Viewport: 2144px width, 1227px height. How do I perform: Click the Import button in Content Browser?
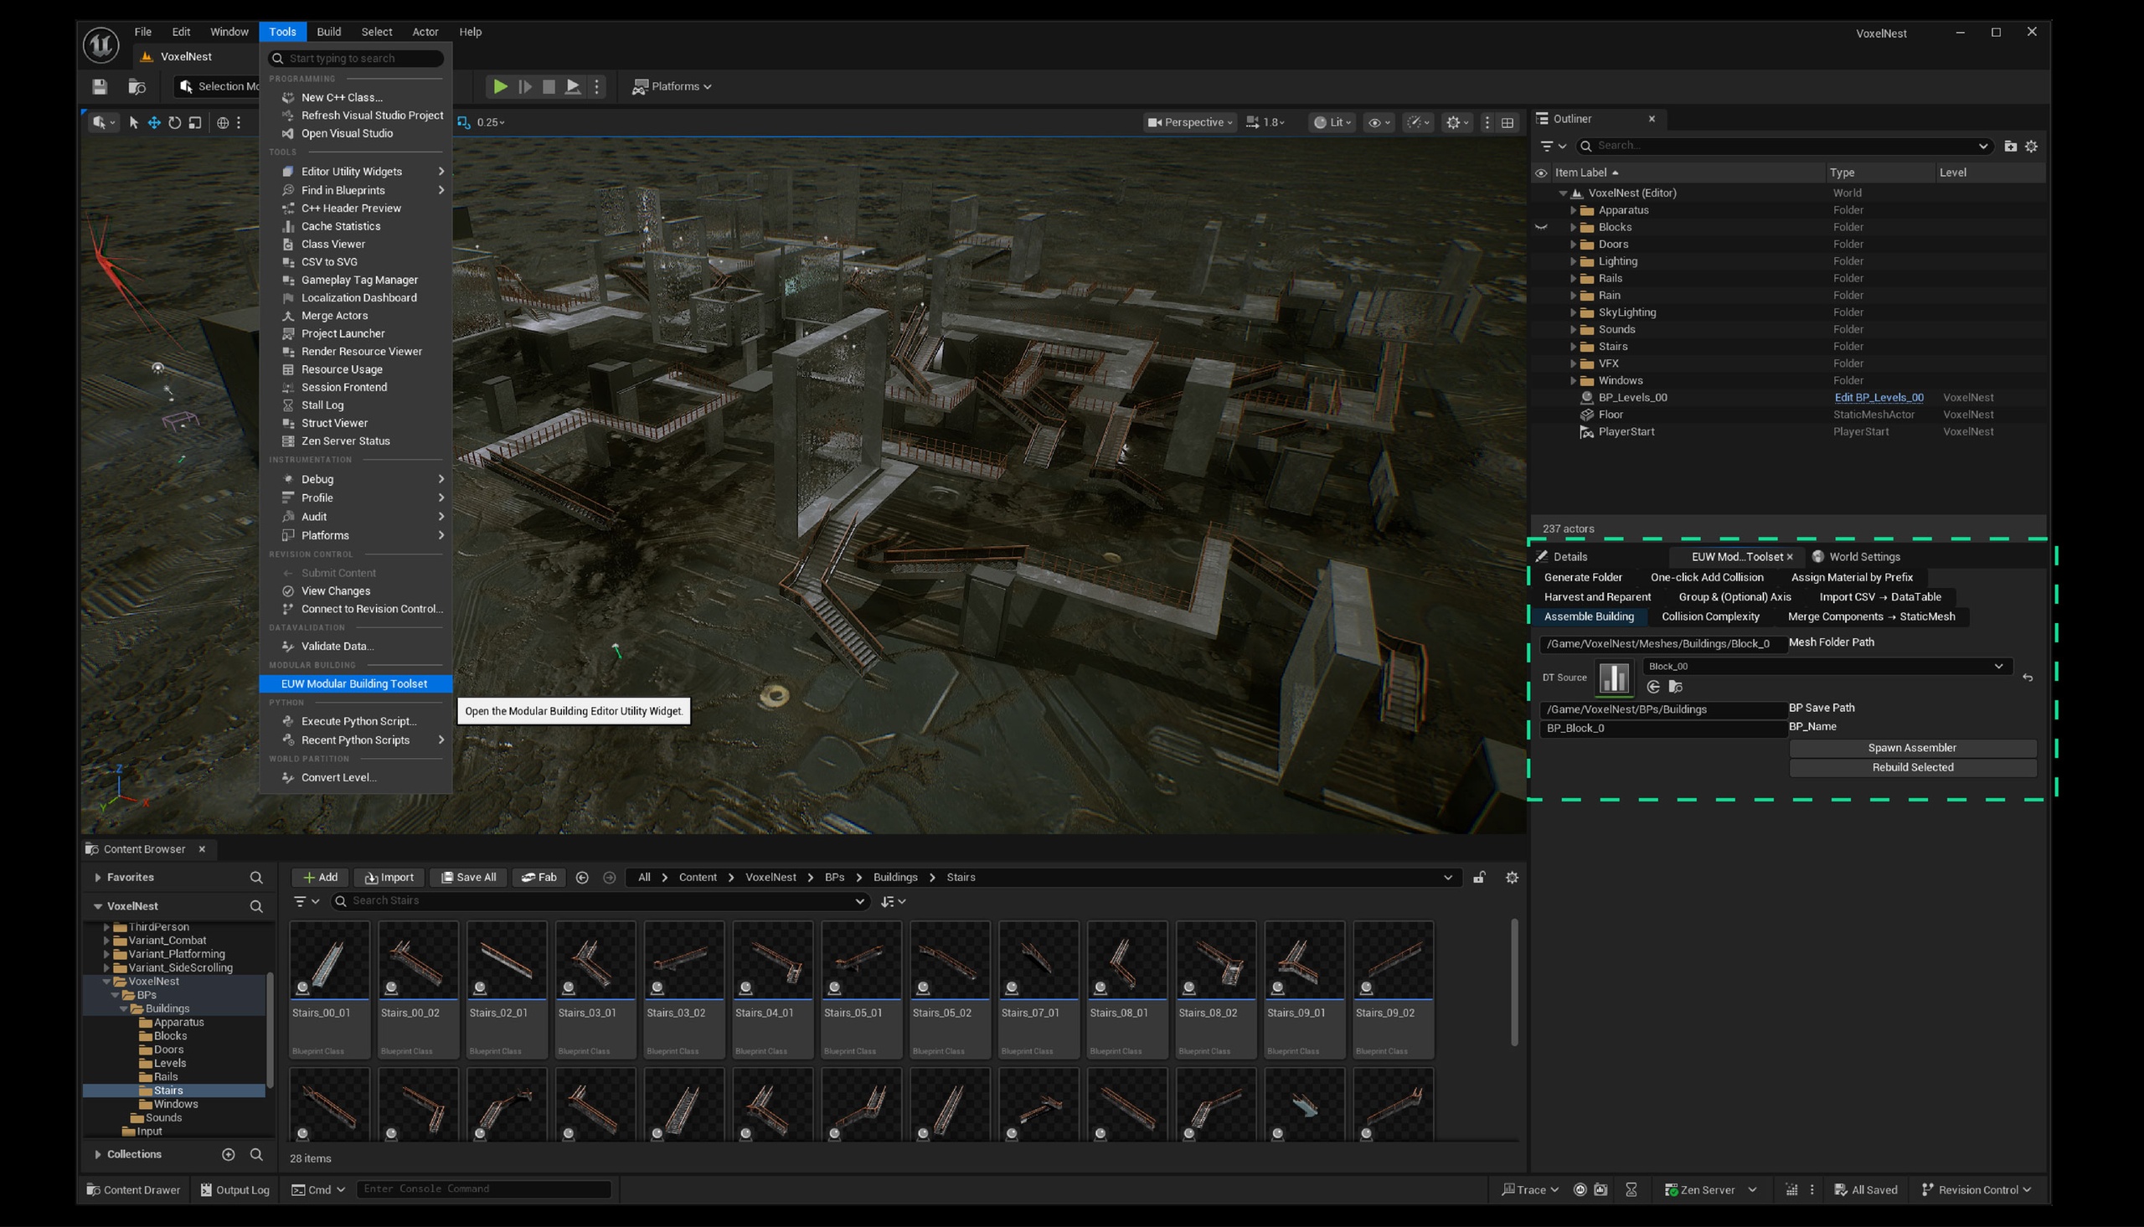pyautogui.click(x=389, y=877)
